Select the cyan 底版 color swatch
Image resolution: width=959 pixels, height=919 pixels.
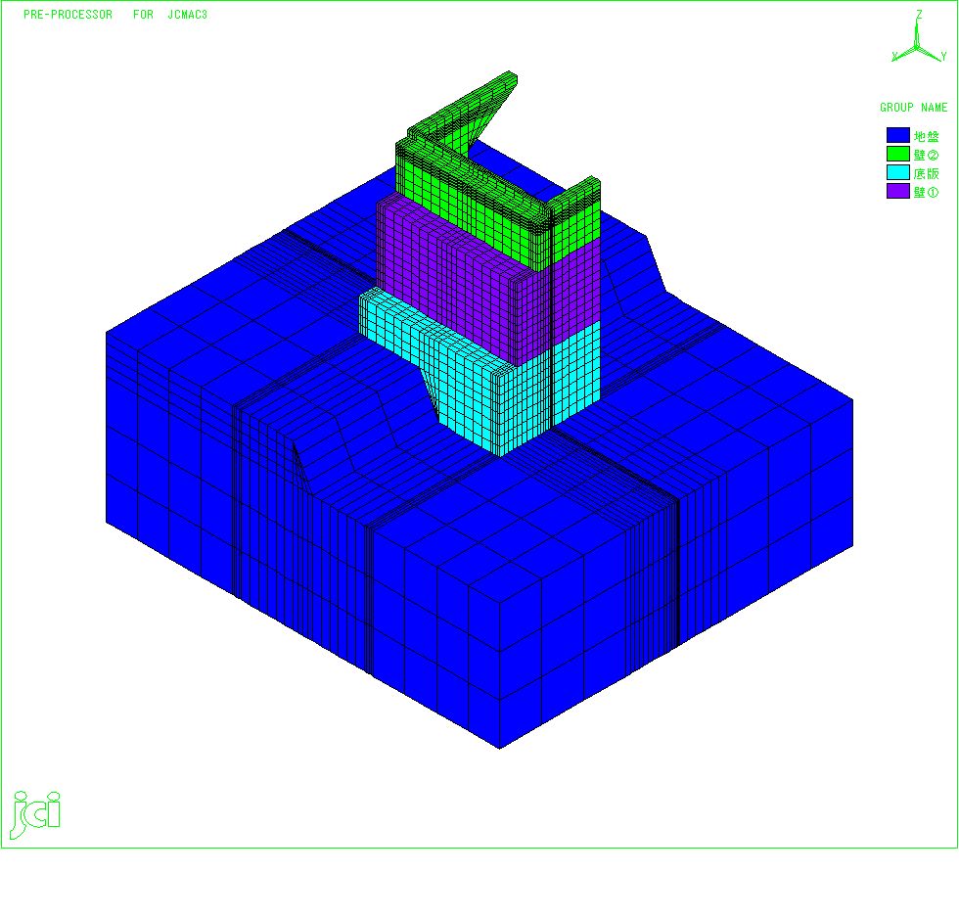[898, 172]
